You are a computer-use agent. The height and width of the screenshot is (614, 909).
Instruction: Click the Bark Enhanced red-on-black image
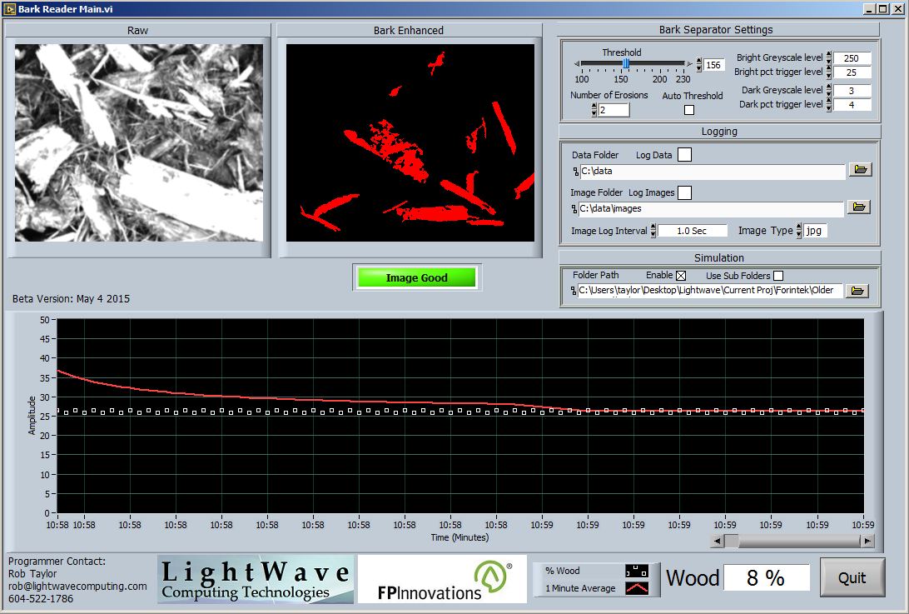(410, 142)
